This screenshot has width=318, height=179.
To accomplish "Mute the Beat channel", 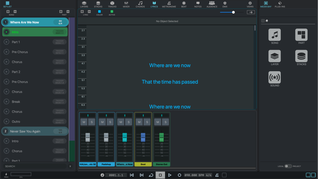I will click(139, 122).
